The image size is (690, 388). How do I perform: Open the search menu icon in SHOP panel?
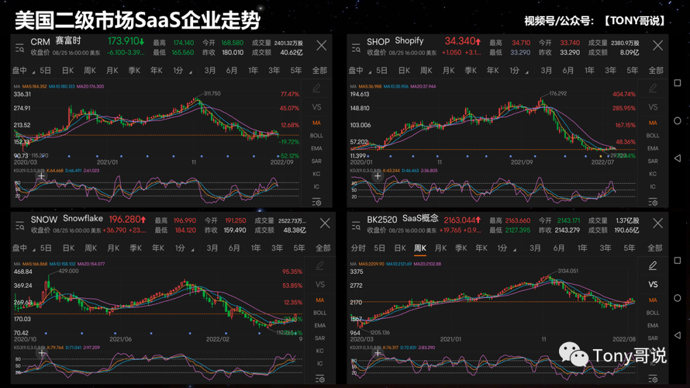pos(356,48)
